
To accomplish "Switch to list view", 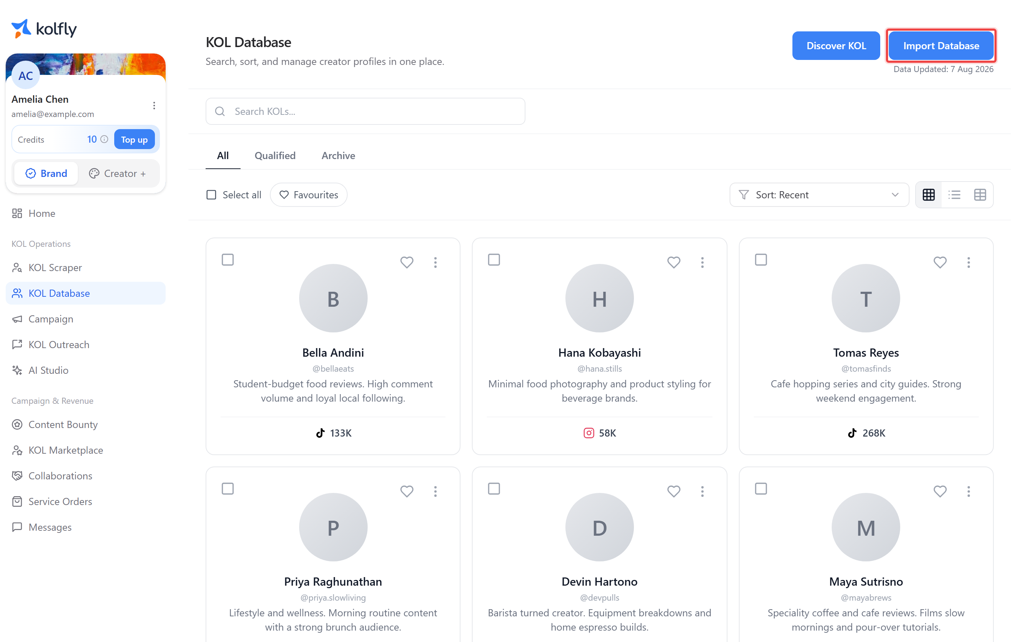I will 954,195.
